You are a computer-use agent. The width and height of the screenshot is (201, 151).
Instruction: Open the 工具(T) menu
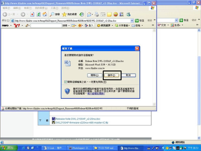point(55,8)
